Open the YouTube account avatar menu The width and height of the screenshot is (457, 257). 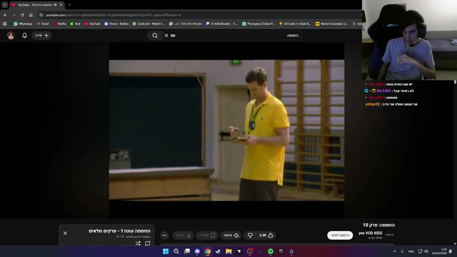(x=11, y=35)
